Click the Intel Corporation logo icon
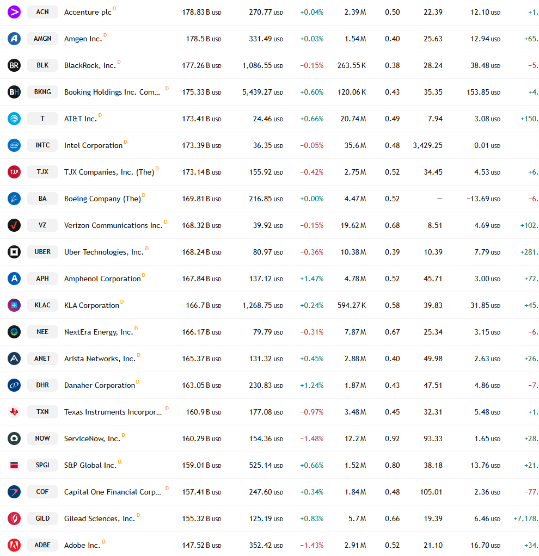 point(14,145)
